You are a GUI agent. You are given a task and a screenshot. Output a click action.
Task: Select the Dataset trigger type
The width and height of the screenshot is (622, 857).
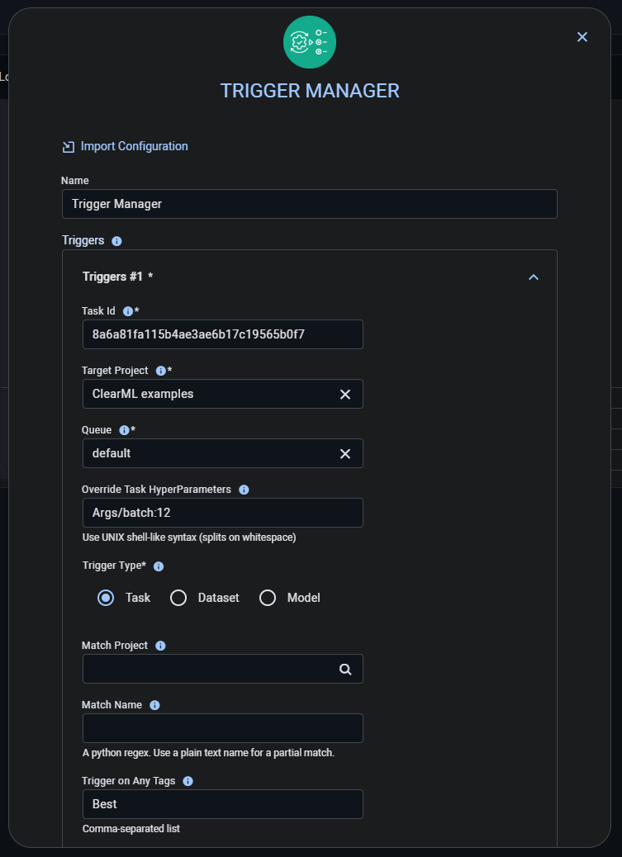[178, 597]
